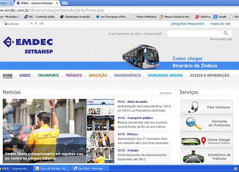Screen dimensions: 239x172
Task: Click the date text 15 de Dezembro de 2014
Action: 125,34
